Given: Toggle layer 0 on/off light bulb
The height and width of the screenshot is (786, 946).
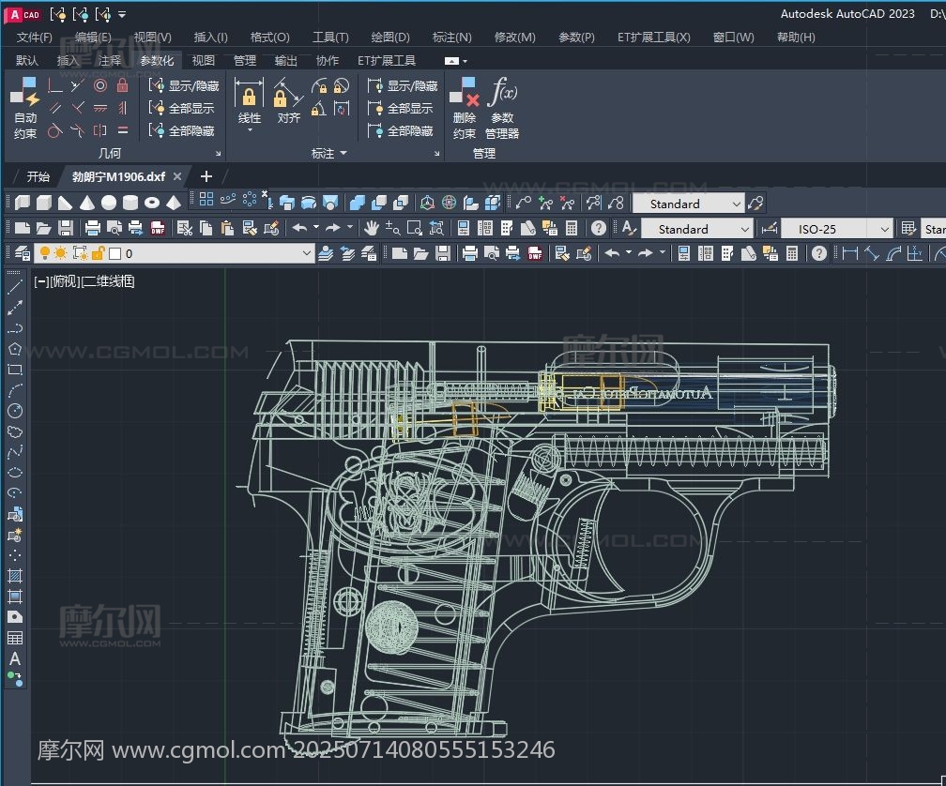Looking at the screenshot, I should click(x=45, y=253).
